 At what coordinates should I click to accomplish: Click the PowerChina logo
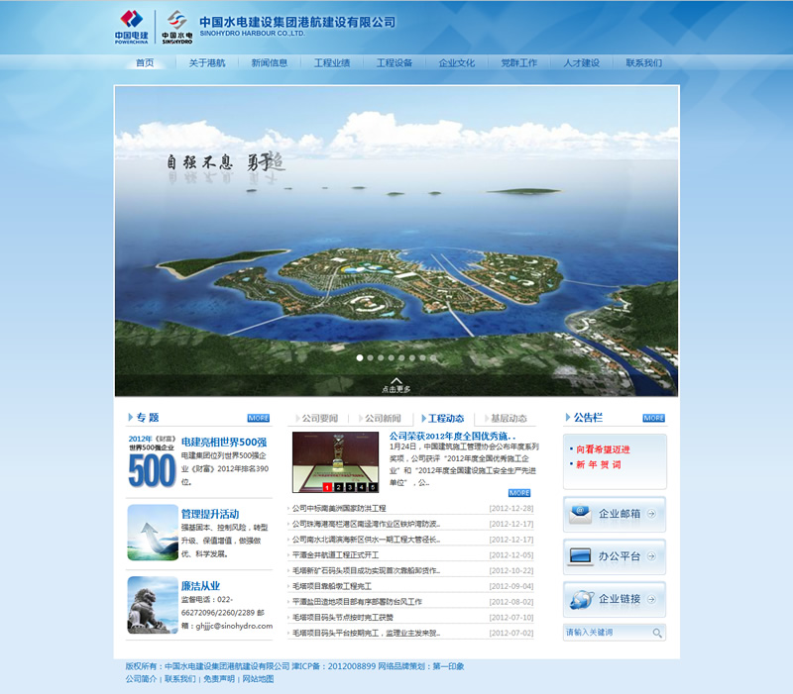click(133, 27)
